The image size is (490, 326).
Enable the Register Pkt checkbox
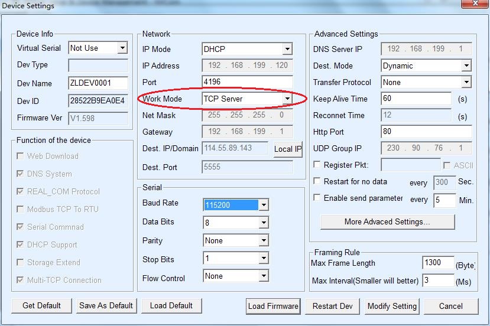(x=317, y=165)
